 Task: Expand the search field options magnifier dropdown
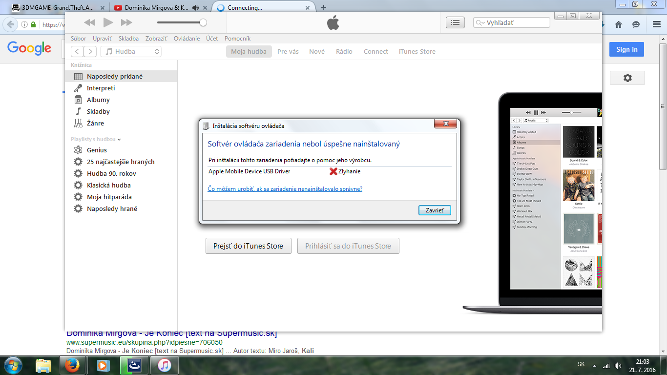click(x=480, y=23)
